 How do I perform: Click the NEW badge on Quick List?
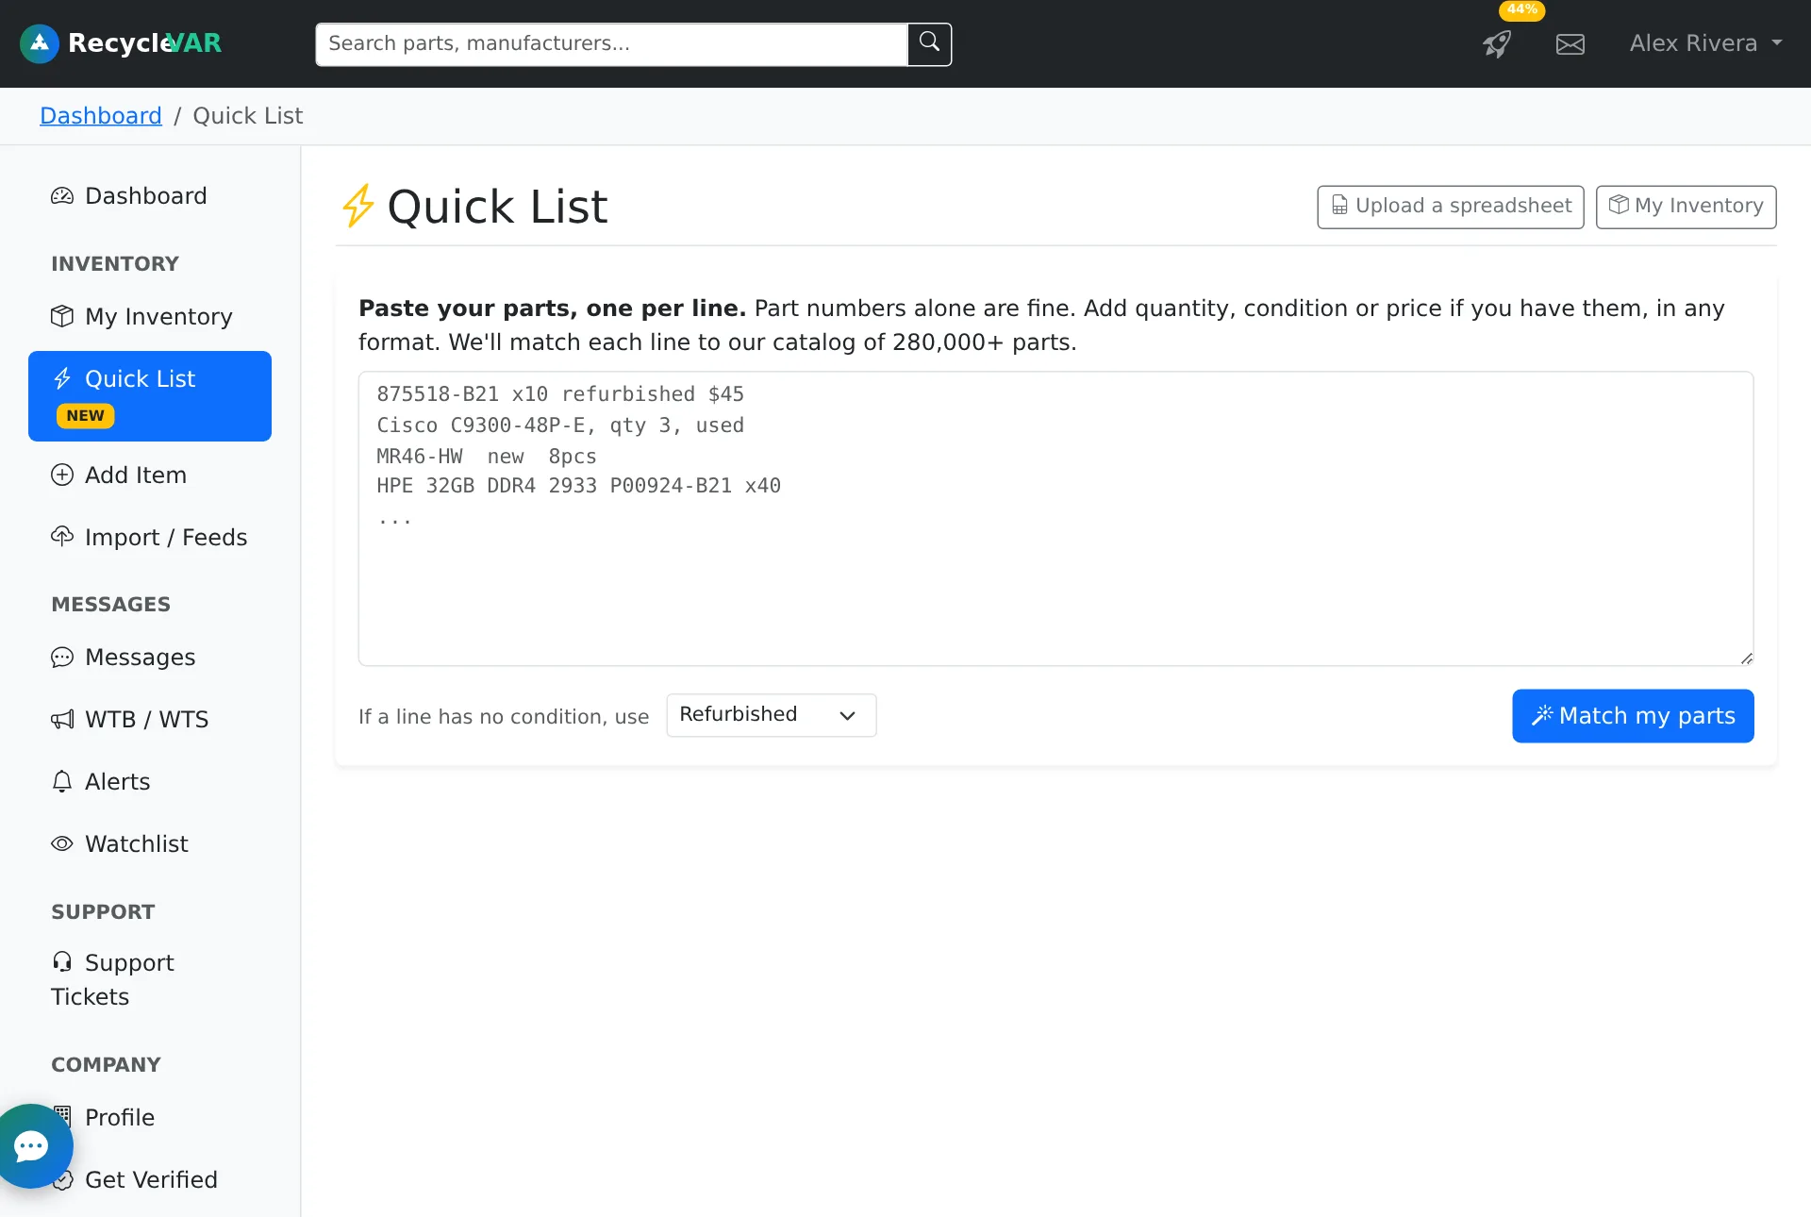pyautogui.click(x=85, y=416)
